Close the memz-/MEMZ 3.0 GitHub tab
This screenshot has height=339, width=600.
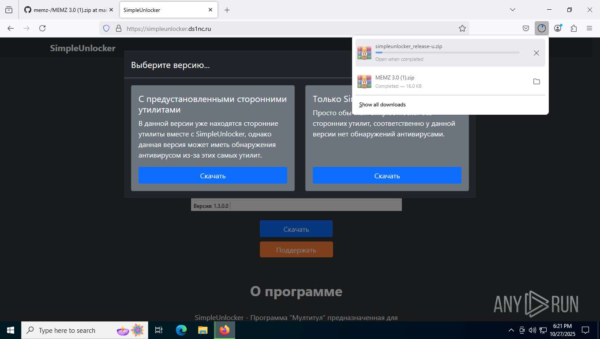tap(111, 10)
